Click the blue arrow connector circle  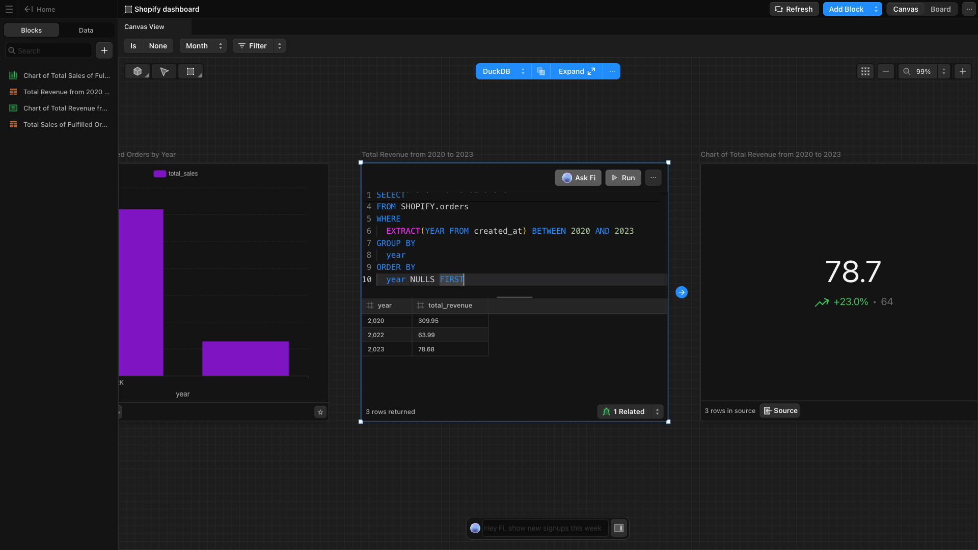682,292
